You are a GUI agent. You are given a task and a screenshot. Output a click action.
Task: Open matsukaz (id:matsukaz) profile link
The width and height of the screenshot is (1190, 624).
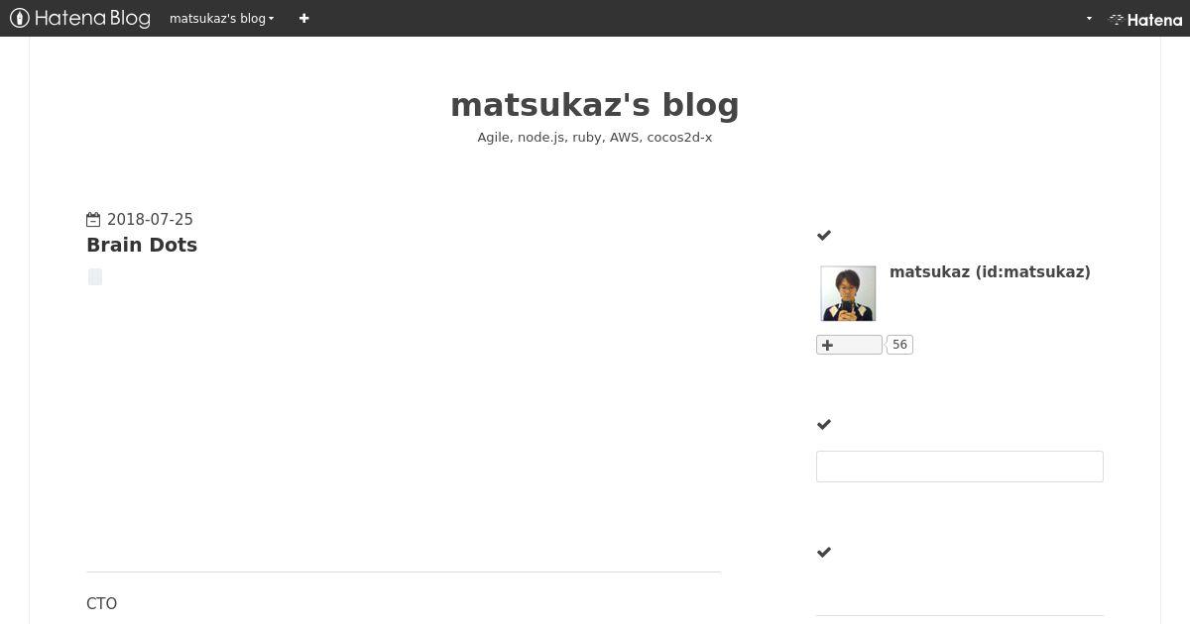(990, 271)
